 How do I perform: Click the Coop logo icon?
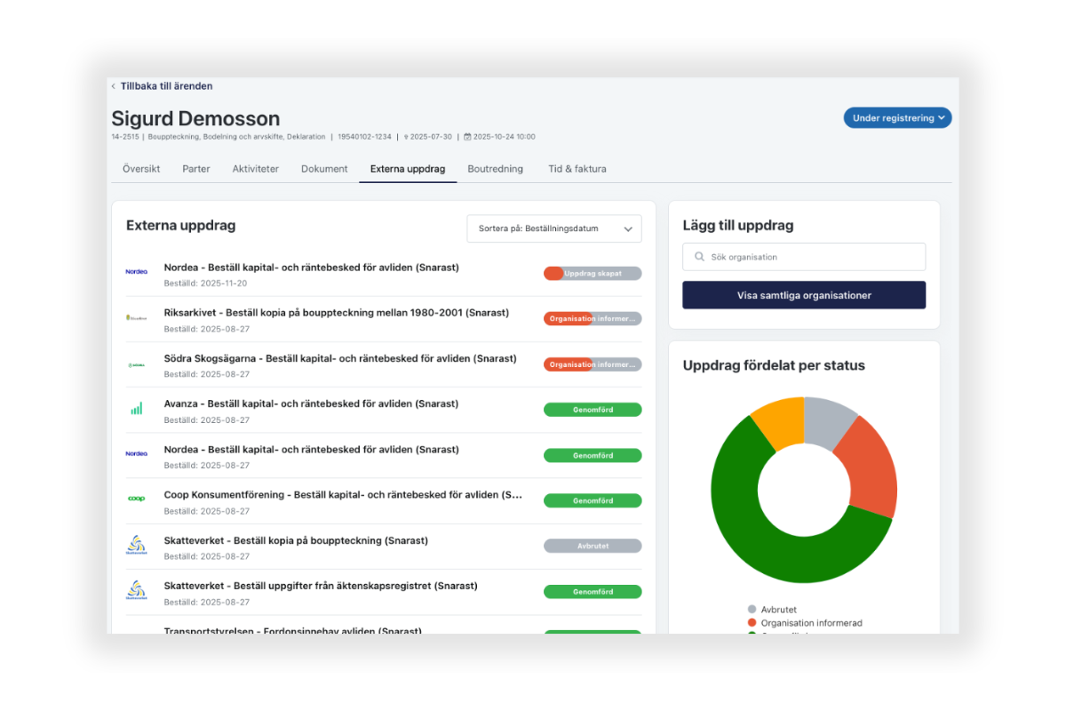136,499
